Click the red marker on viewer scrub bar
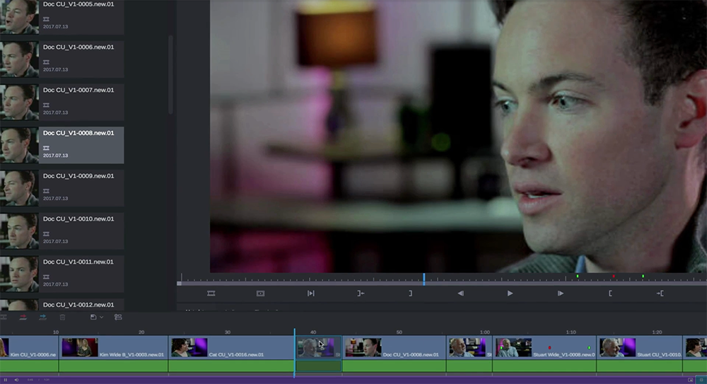Image resolution: width=707 pixels, height=384 pixels. pyautogui.click(x=613, y=277)
